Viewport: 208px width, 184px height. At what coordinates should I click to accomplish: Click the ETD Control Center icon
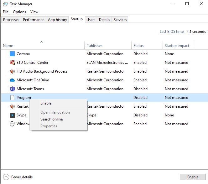click(12, 63)
